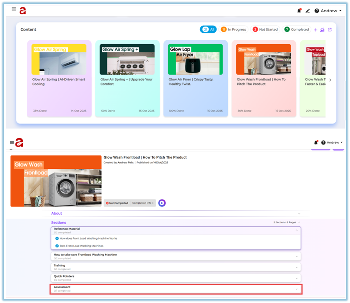
Task: Click the open-in-new-window icon in Content panel
Action: point(330,30)
